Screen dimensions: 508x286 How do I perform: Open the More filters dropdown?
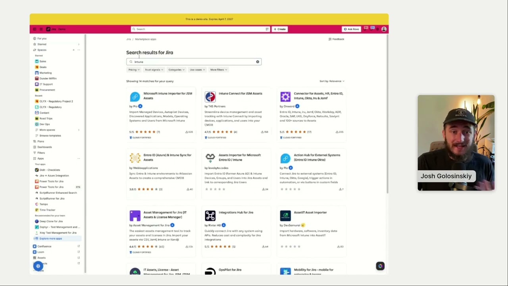(219, 70)
